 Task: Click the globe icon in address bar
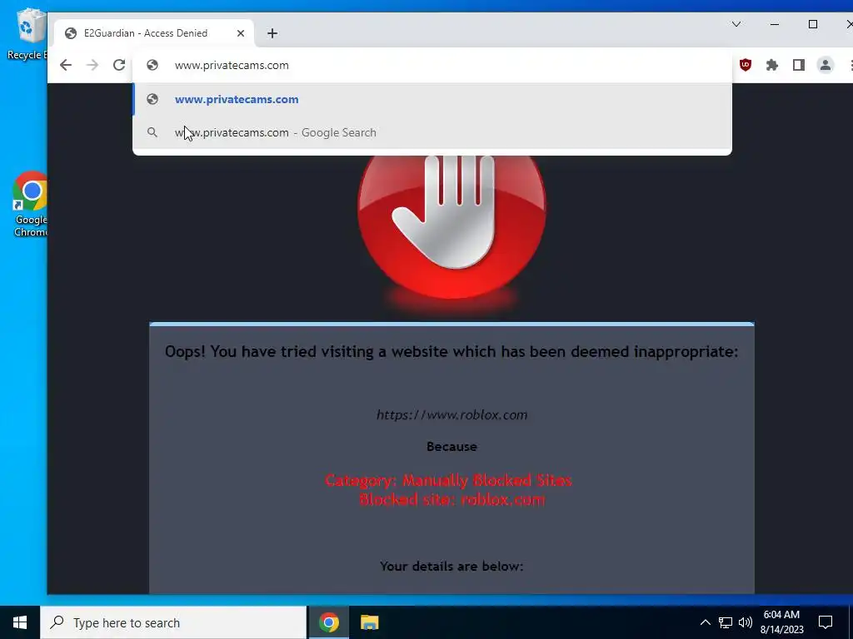click(152, 65)
